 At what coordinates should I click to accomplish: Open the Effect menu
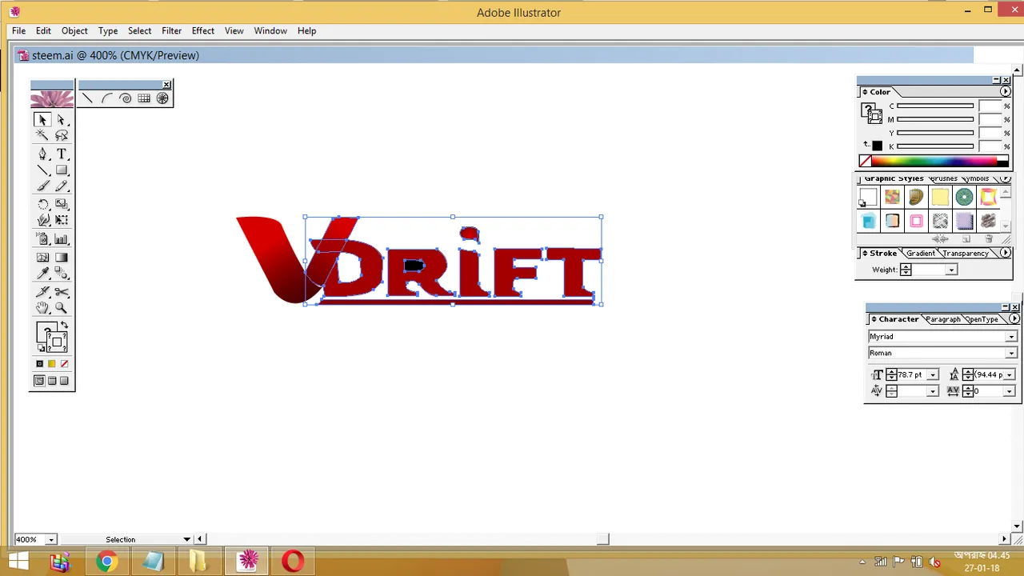pyautogui.click(x=202, y=30)
